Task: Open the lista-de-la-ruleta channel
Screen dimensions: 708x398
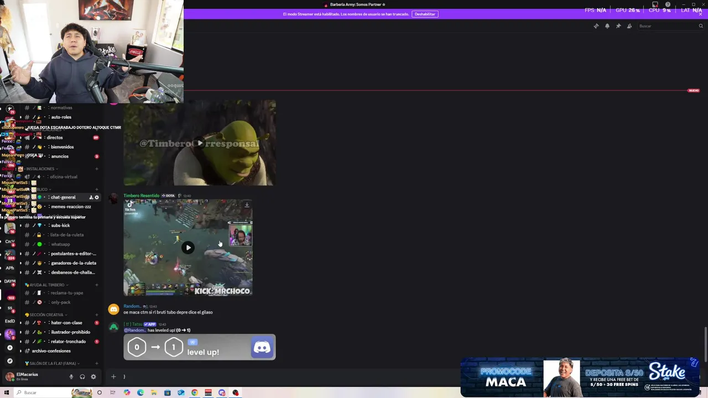Action: tap(61, 235)
